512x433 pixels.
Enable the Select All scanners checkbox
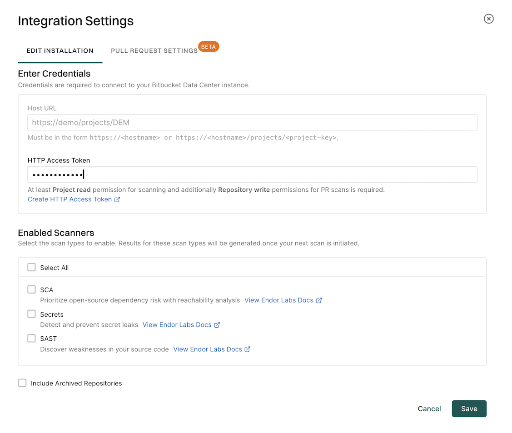[31, 267]
